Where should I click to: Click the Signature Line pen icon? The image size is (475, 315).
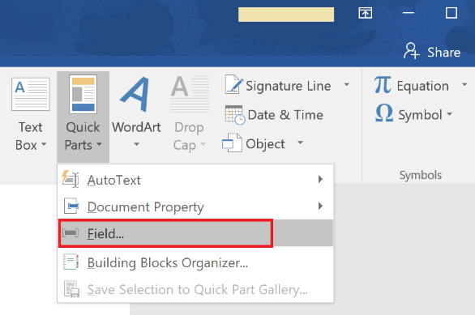tap(234, 84)
